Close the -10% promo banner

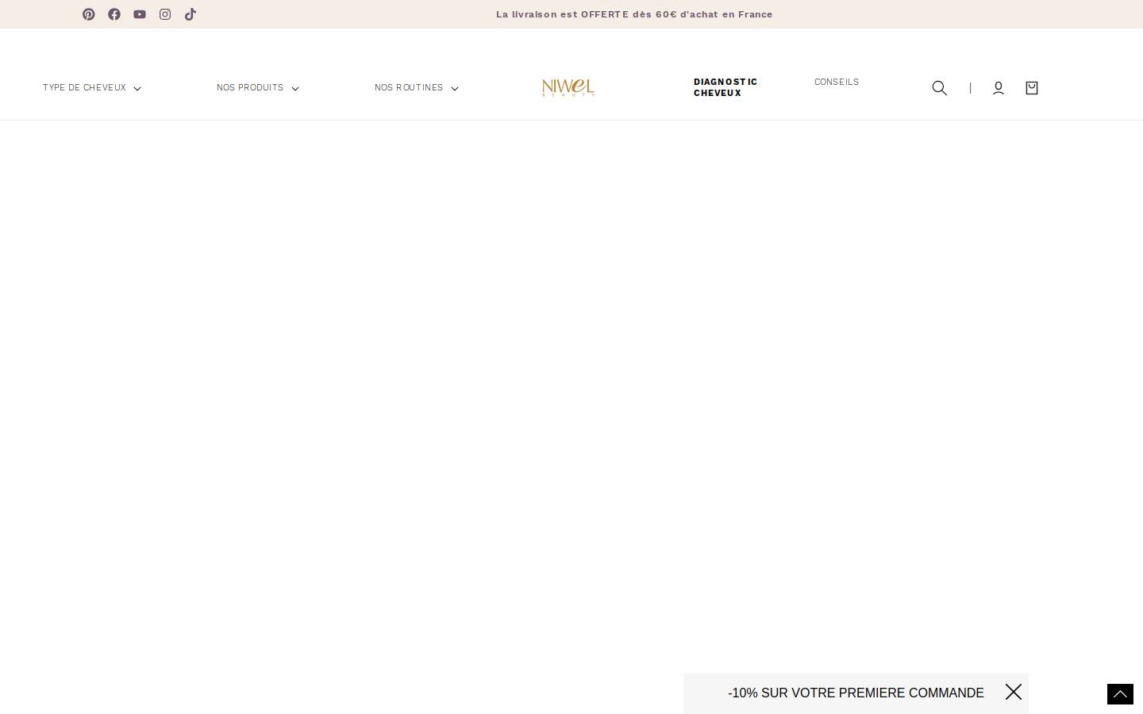1014,692
